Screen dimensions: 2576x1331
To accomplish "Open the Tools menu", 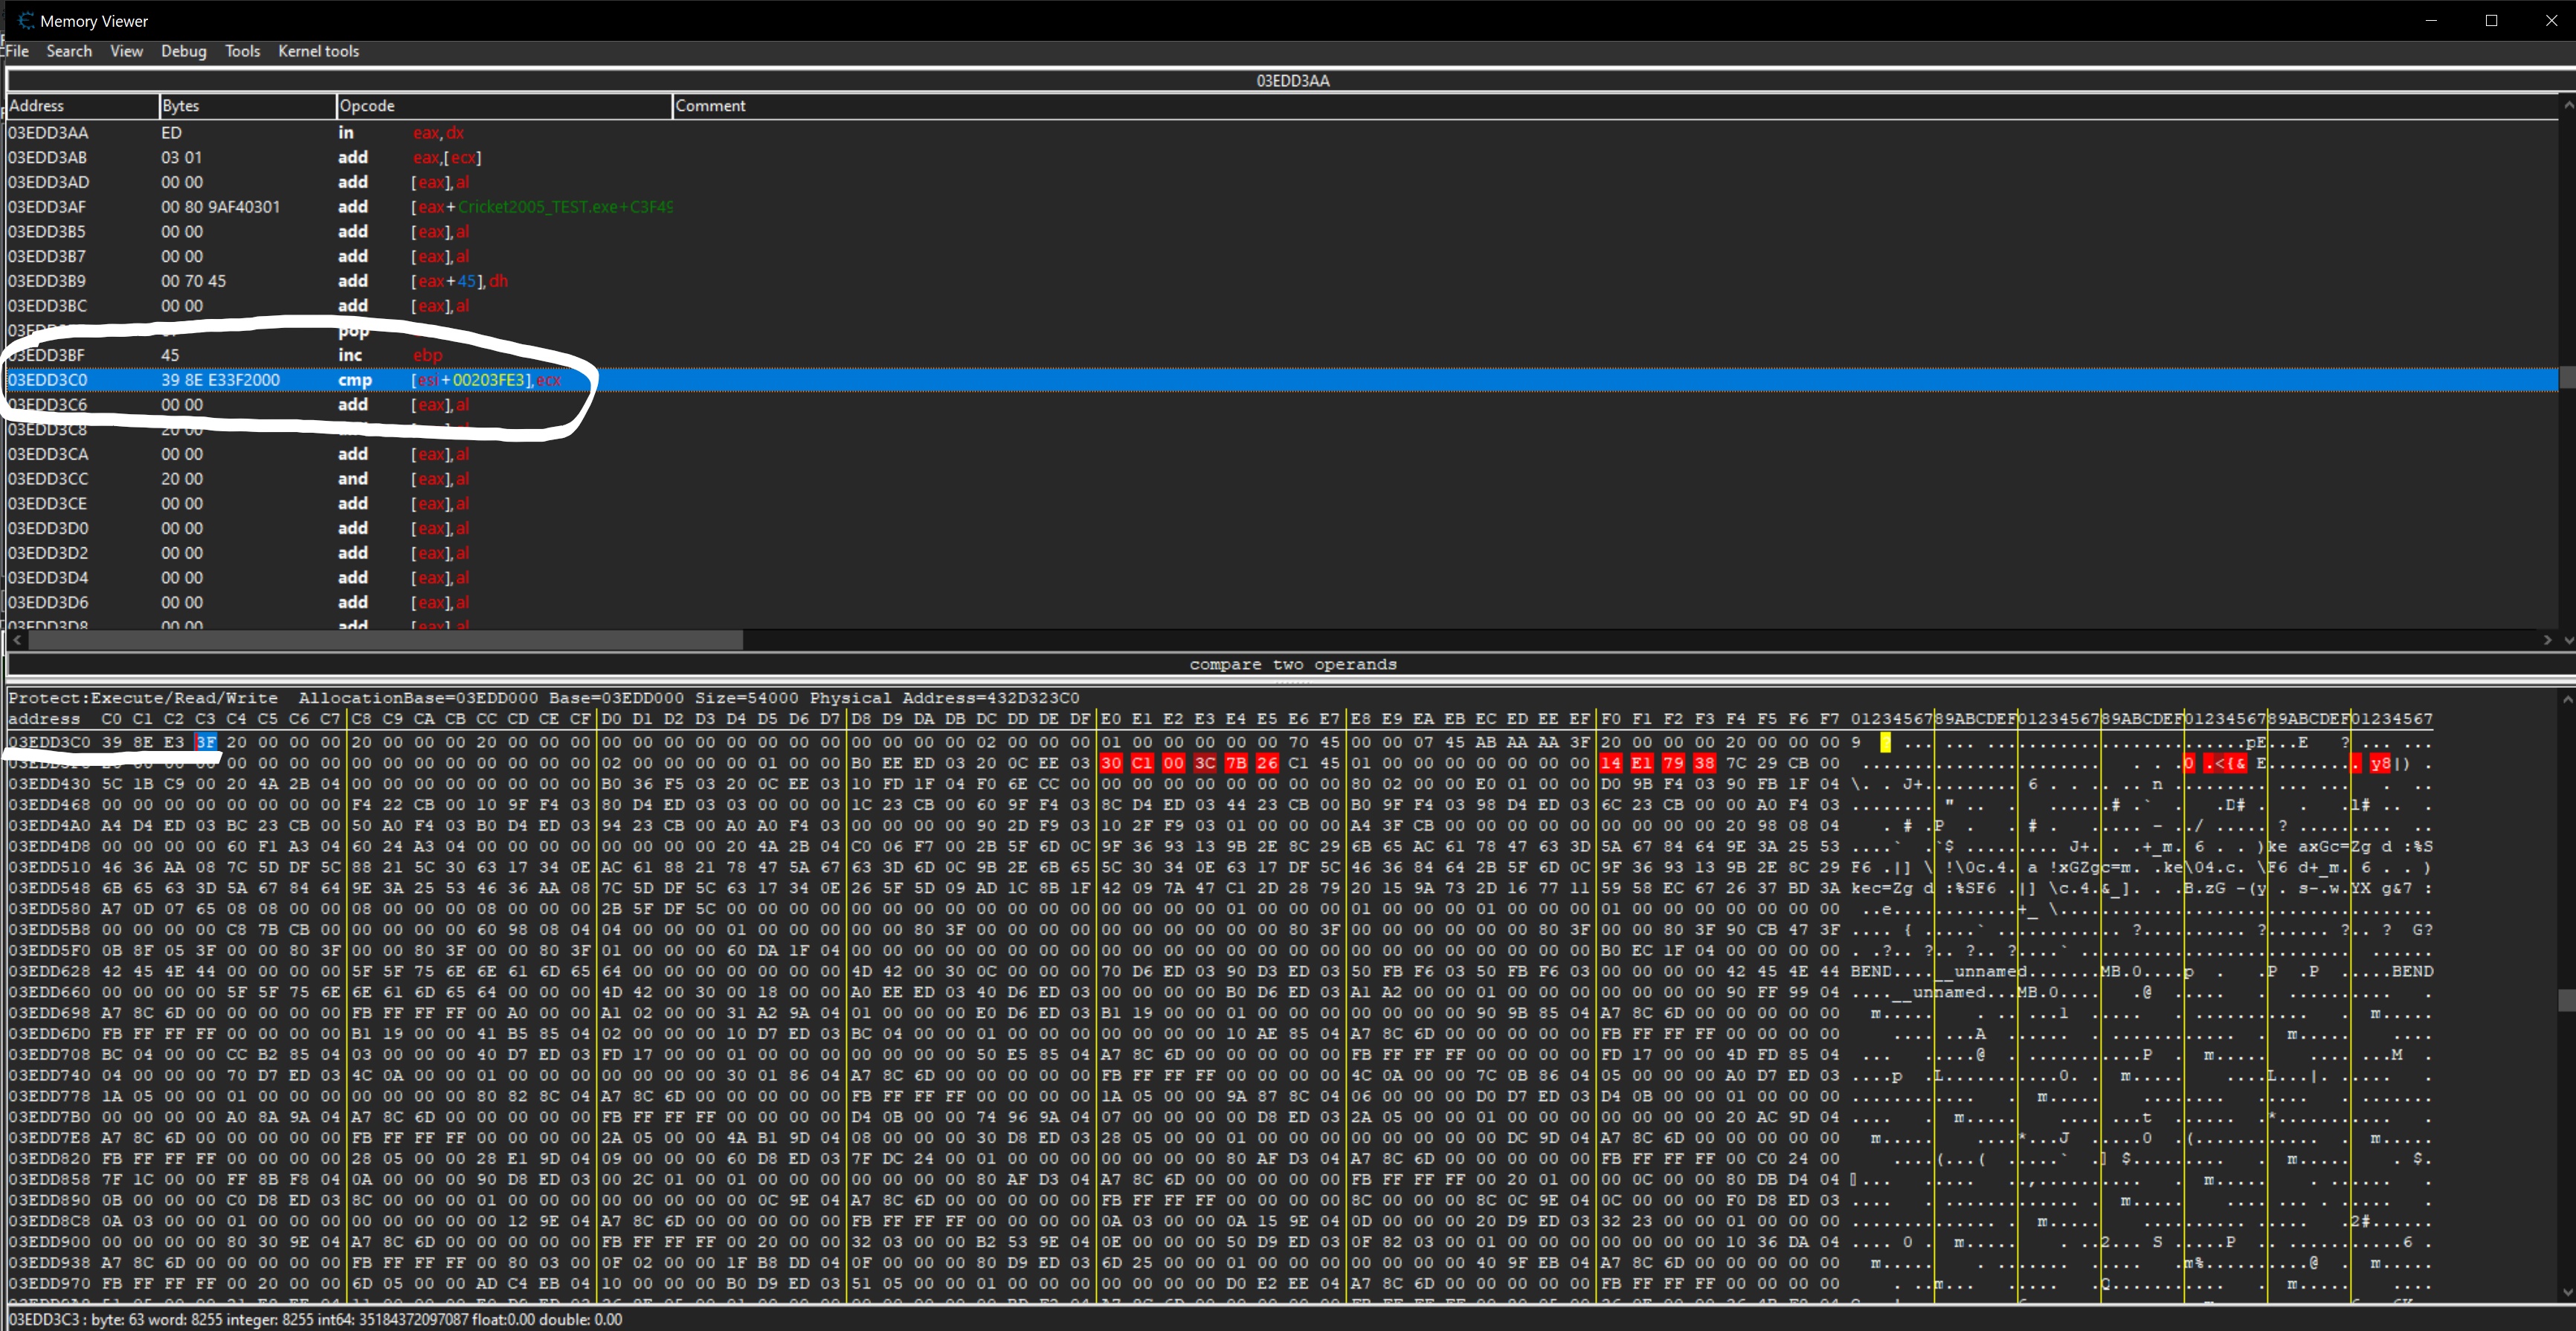I will point(242,51).
